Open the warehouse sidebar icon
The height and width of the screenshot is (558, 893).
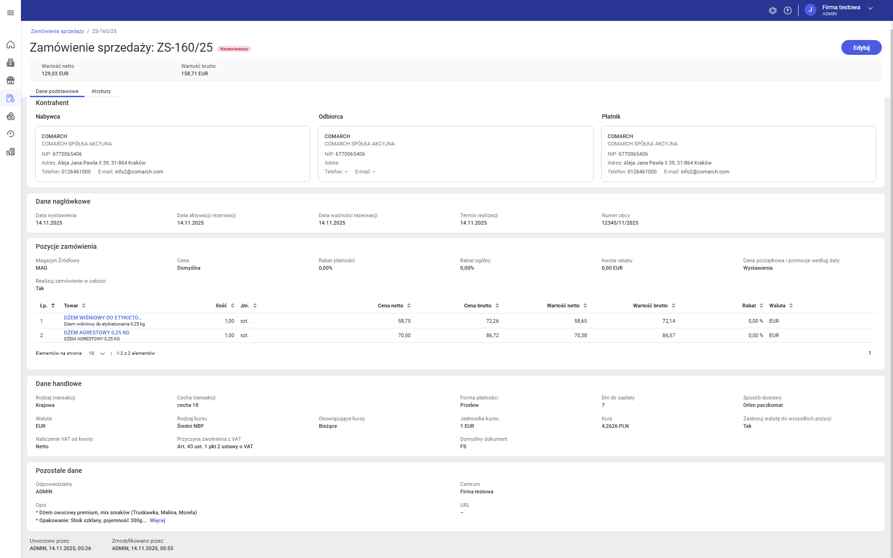tap(10, 116)
